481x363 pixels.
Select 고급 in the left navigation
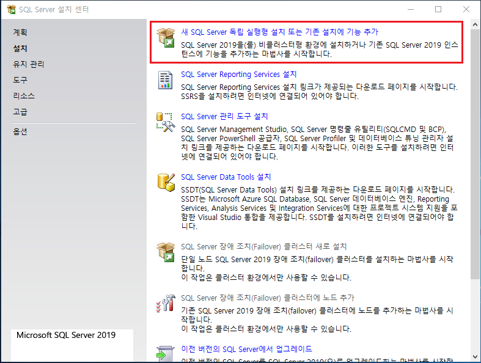point(20,112)
